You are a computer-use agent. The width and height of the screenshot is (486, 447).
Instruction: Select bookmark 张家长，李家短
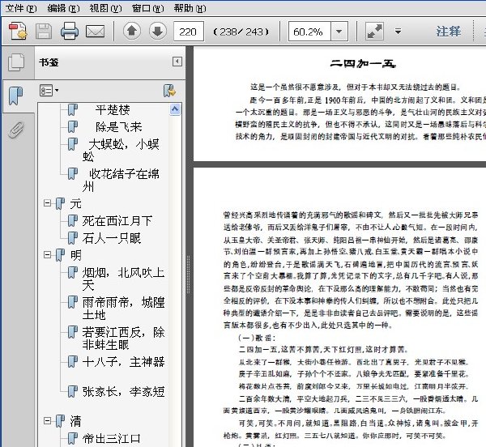coord(123,392)
